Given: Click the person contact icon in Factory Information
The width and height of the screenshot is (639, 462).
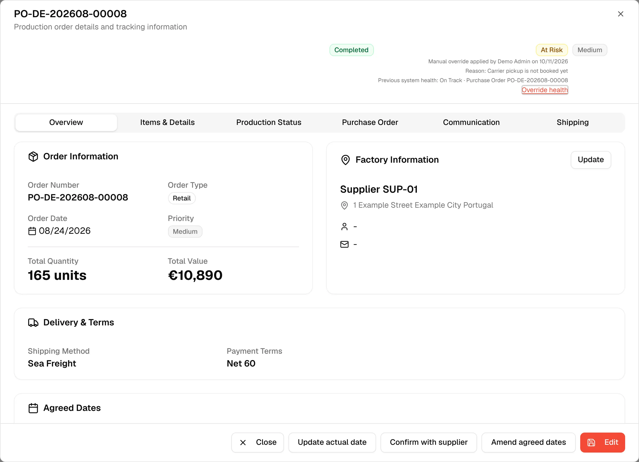Looking at the screenshot, I should tap(344, 227).
